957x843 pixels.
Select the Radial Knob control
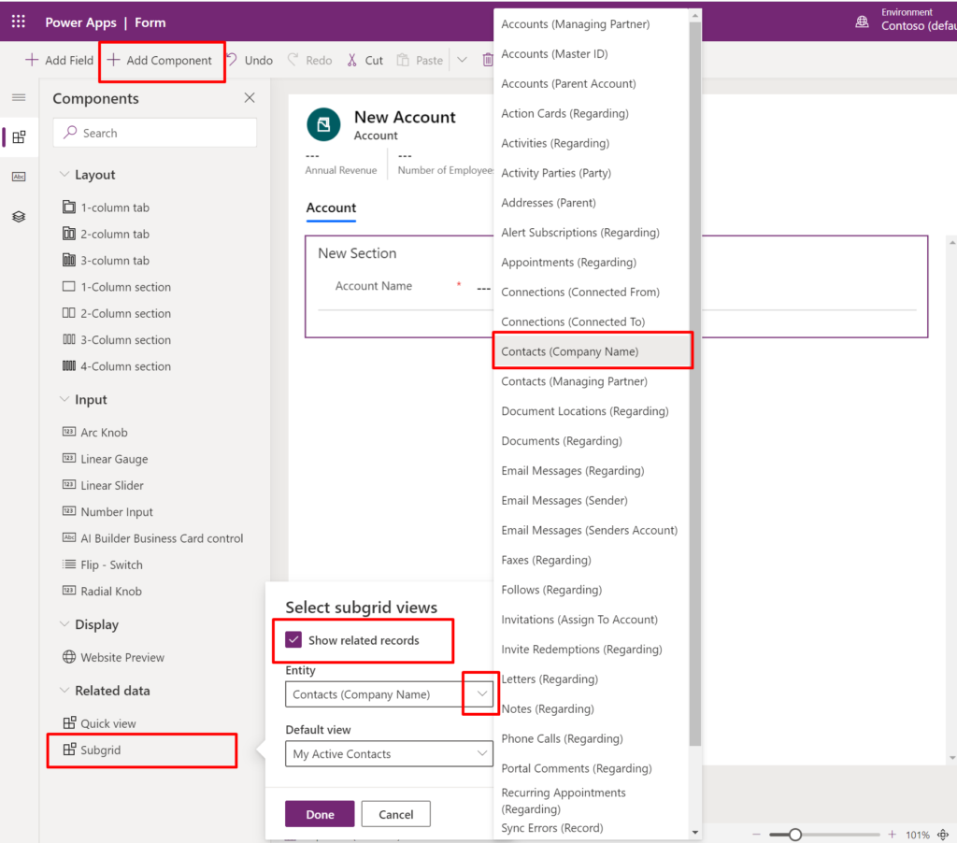point(102,591)
